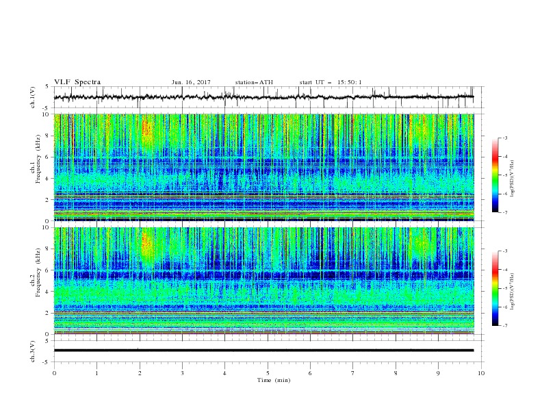Click the time axis tick label "8"
542x419 pixels.
pos(396,373)
